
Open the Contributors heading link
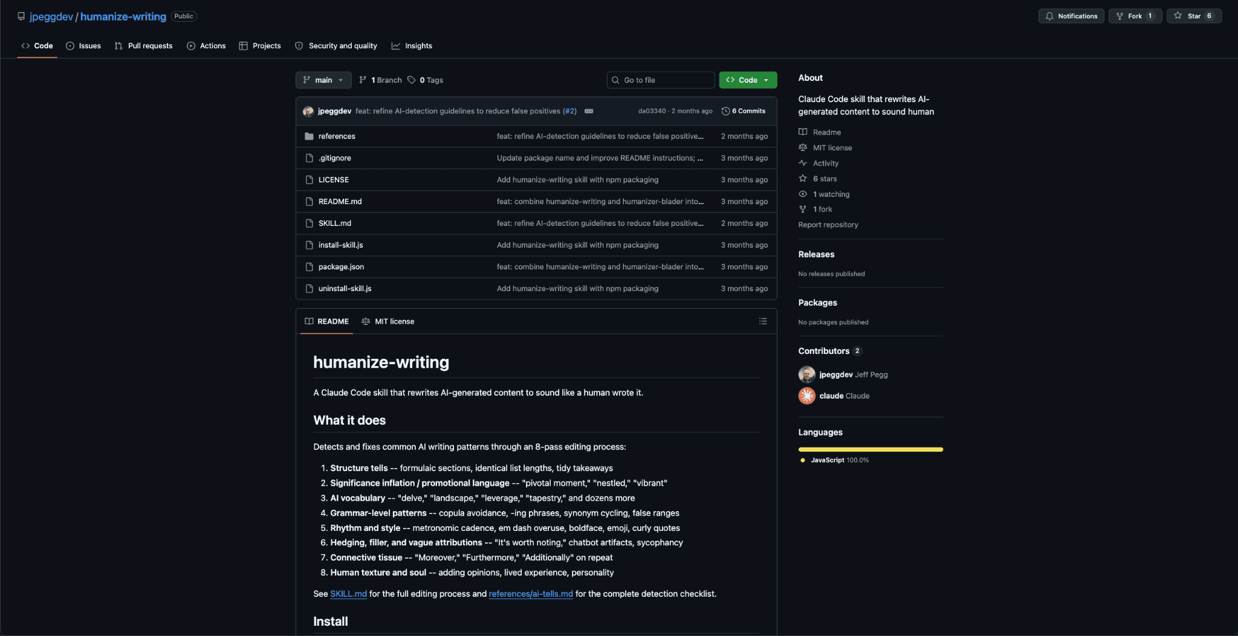[x=829, y=351]
